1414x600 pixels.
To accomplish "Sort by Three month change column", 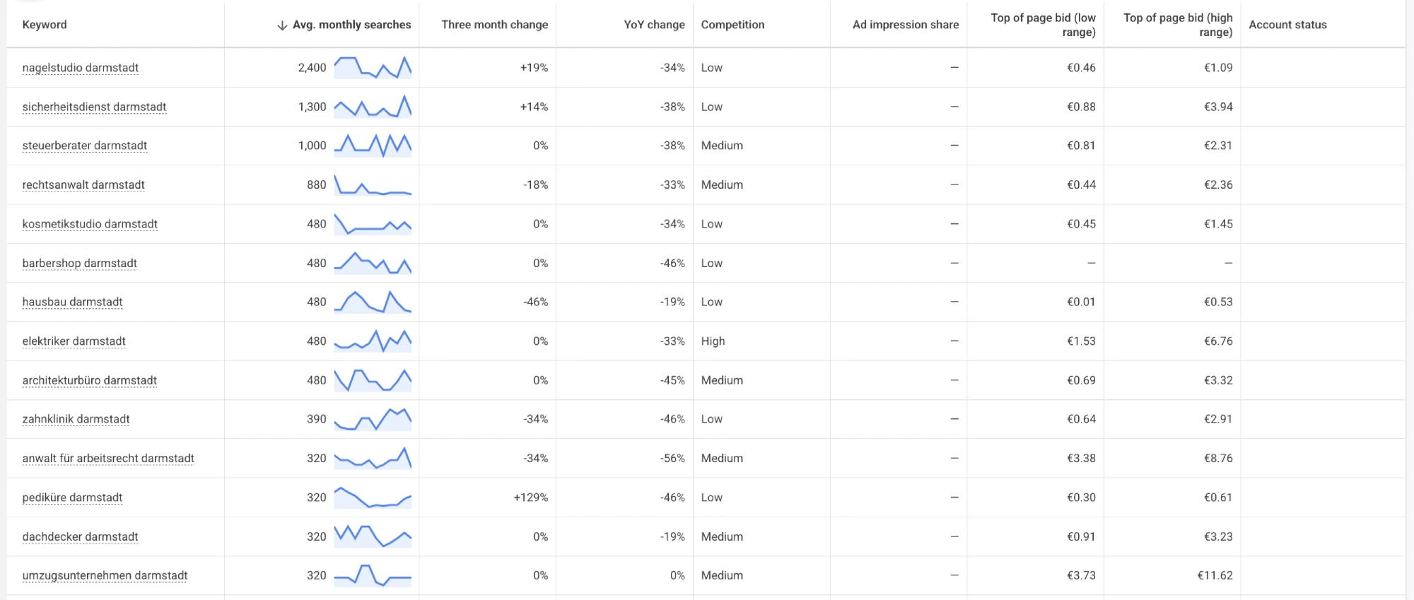I will (x=495, y=25).
